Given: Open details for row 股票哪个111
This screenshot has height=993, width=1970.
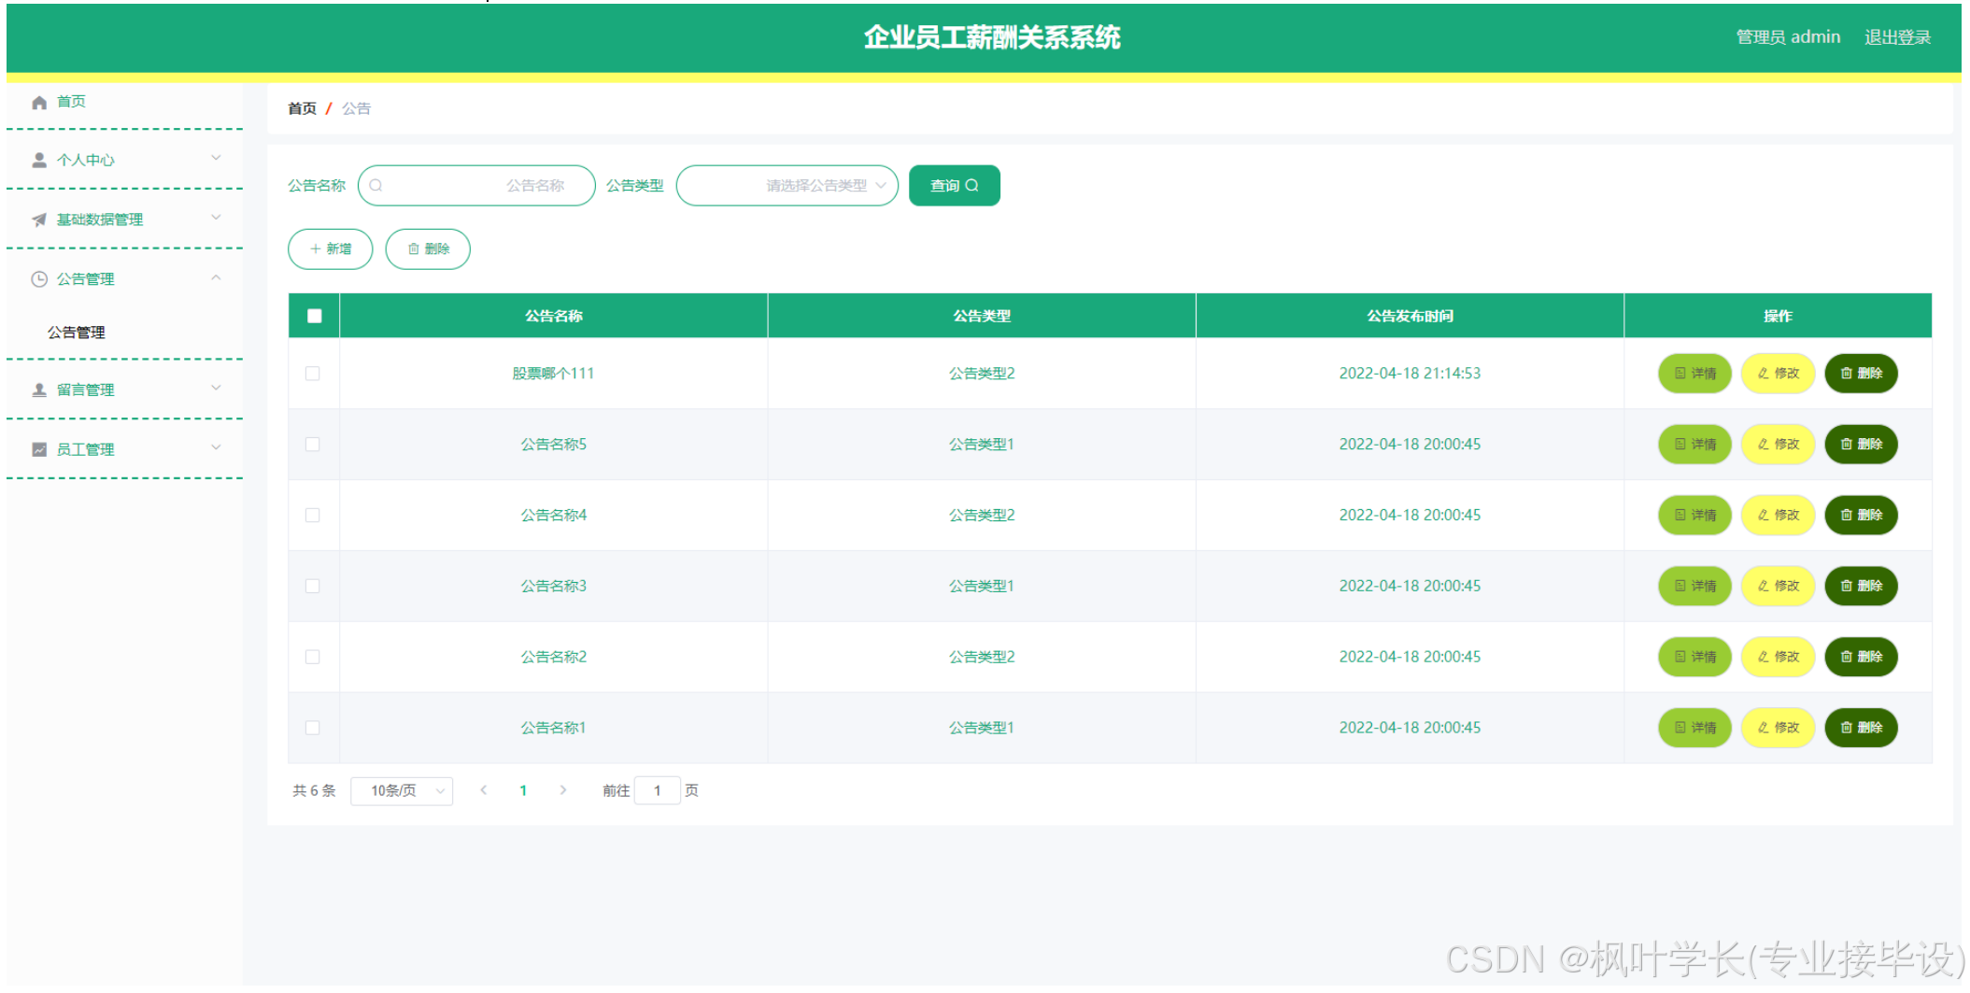Looking at the screenshot, I should click(1694, 374).
